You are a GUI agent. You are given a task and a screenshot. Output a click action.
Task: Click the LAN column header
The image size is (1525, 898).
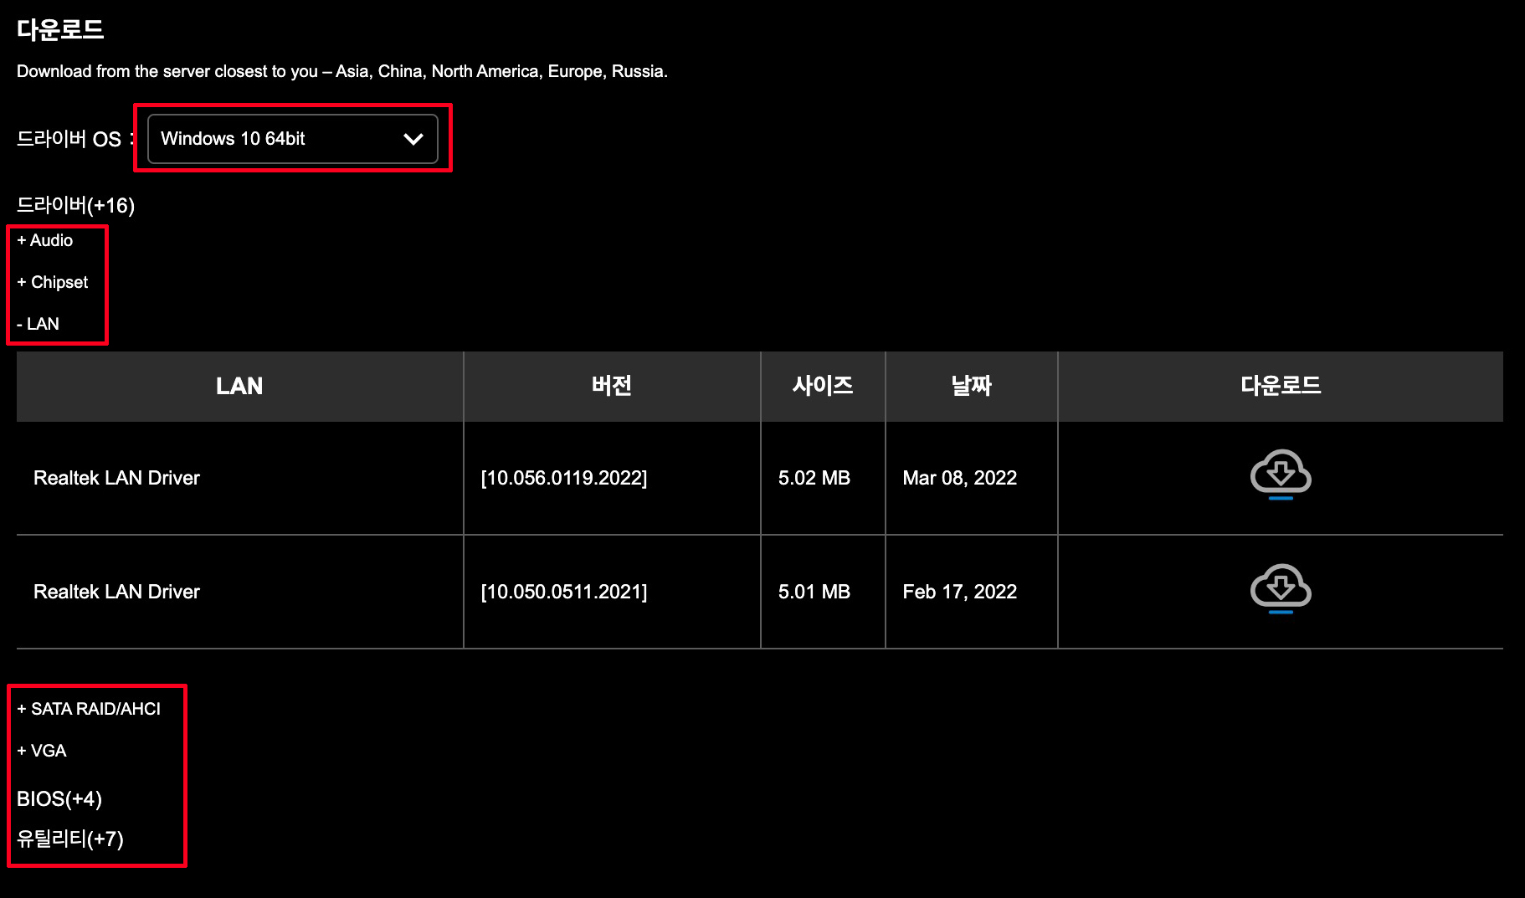coord(239,386)
